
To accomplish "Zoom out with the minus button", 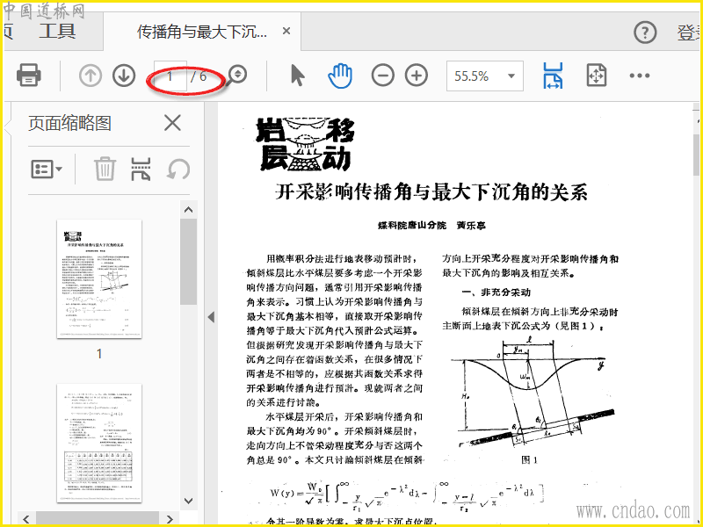I will click(382, 76).
